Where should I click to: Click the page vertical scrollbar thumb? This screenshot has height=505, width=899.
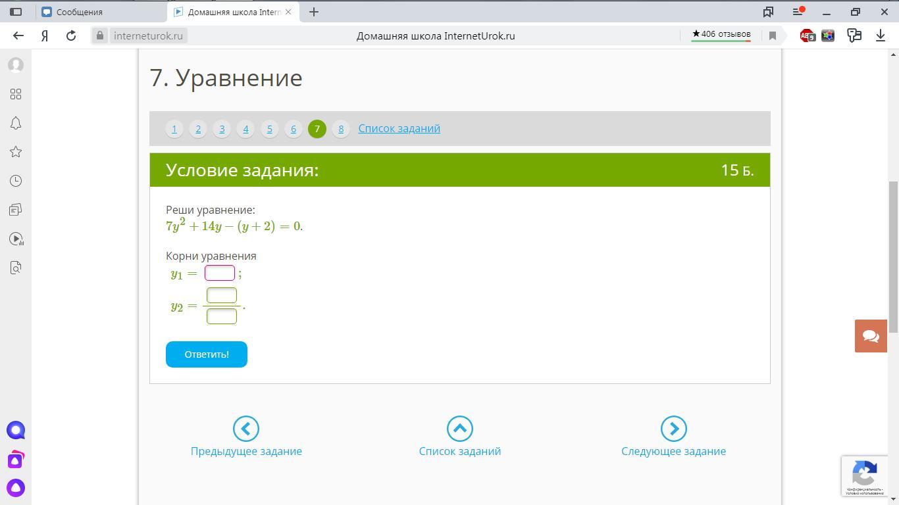click(893, 256)
